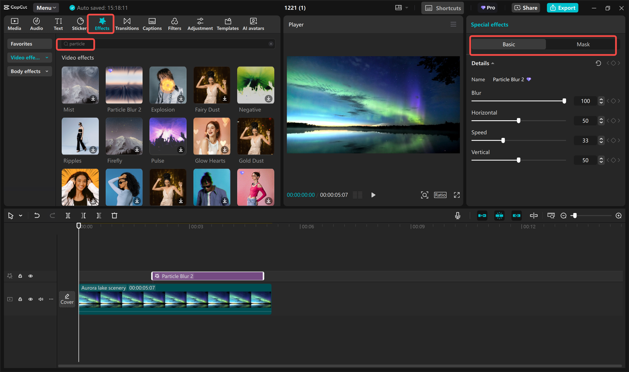Download the Mist video effect
Screen dimensions: 629x372
(93, 99)
